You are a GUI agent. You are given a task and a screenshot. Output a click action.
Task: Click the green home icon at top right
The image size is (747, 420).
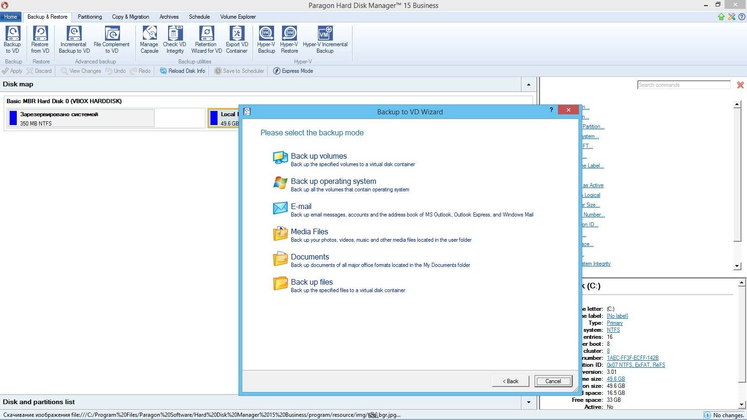click(721, 17)
